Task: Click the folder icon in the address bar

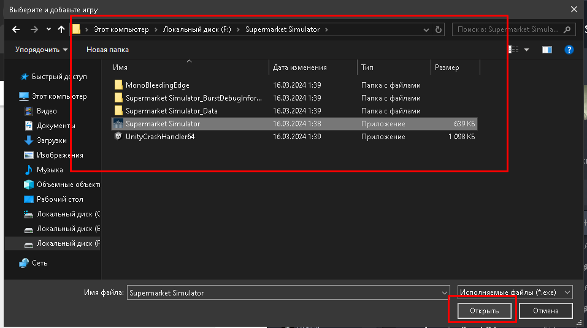Action: pyautogui.click(x=77, y=29)
